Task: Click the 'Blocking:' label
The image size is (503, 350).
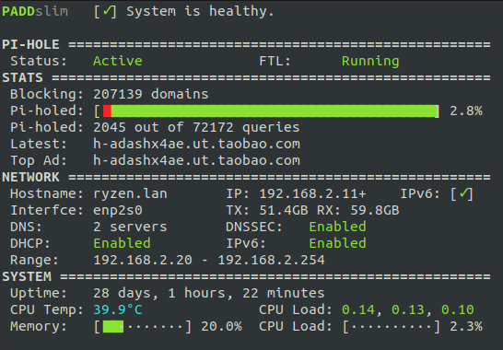Action: pyautogui.click(x=47, y=95)
